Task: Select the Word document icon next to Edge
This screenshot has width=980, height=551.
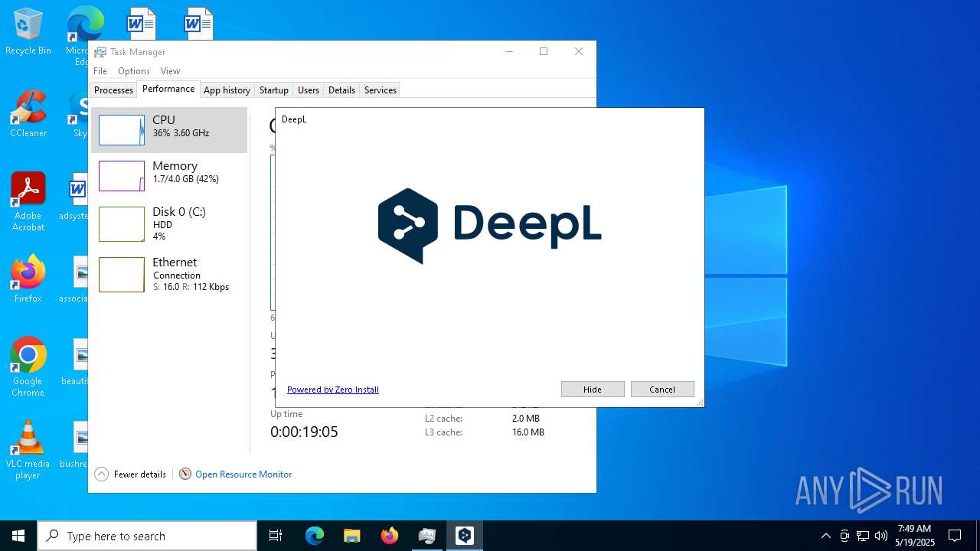Action: (x=141, y=23)
